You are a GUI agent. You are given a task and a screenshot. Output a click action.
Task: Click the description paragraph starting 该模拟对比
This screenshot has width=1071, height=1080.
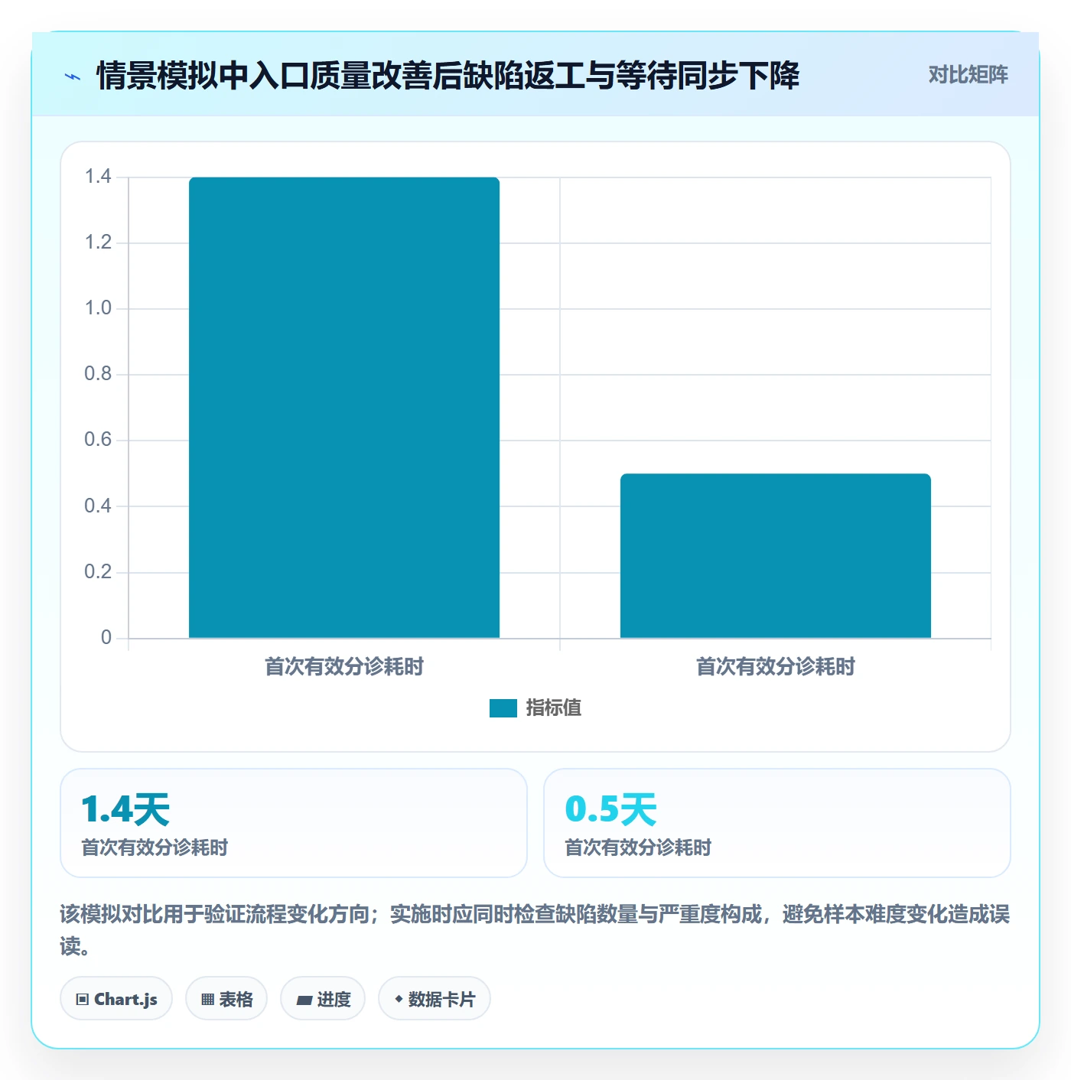(x=535, y=930)
